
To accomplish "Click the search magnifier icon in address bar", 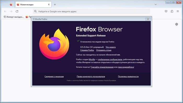I will point(35,11).
